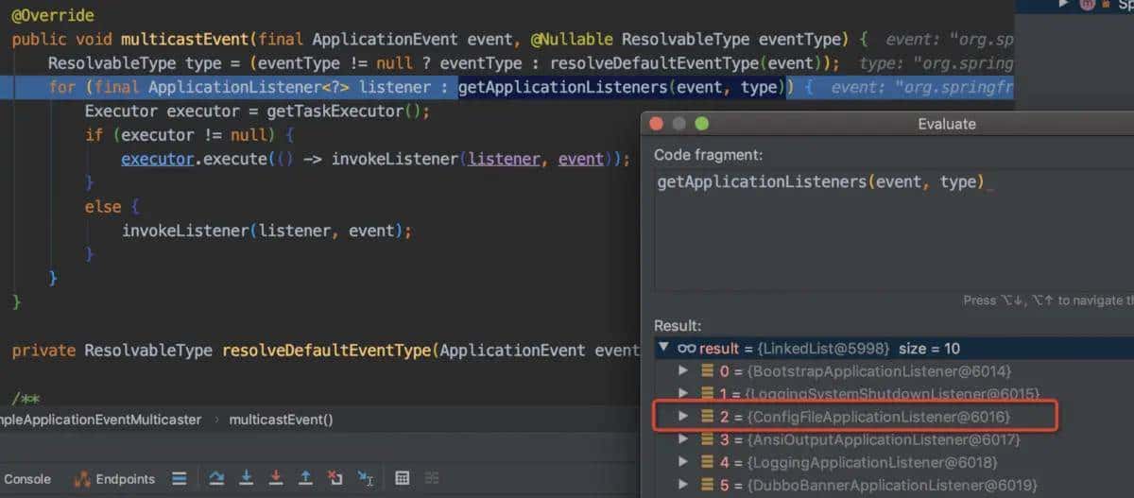
Task: Expand the ConfigFileApplicationListener entry
Action: 683,417
